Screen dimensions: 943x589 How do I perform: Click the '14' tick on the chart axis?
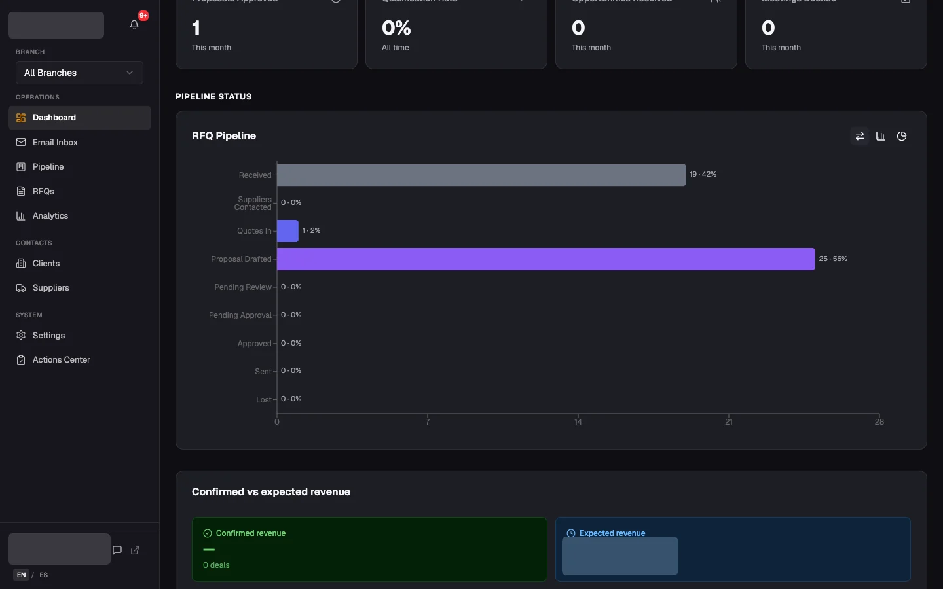tap(578, 422)
